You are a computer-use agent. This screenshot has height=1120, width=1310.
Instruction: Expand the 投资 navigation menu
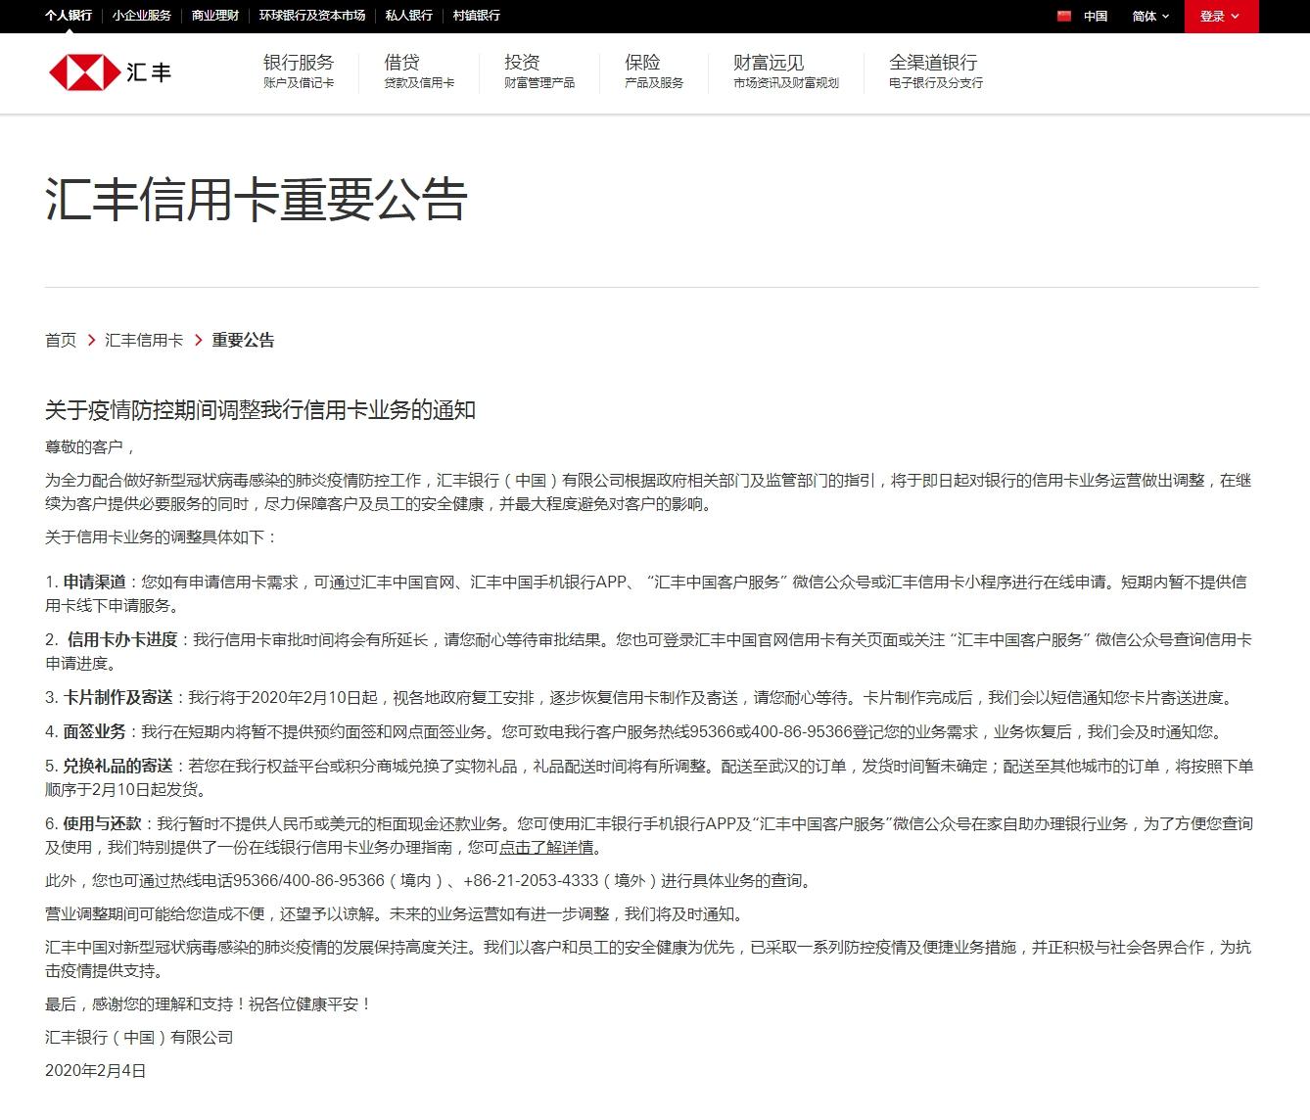pos(539,71)
